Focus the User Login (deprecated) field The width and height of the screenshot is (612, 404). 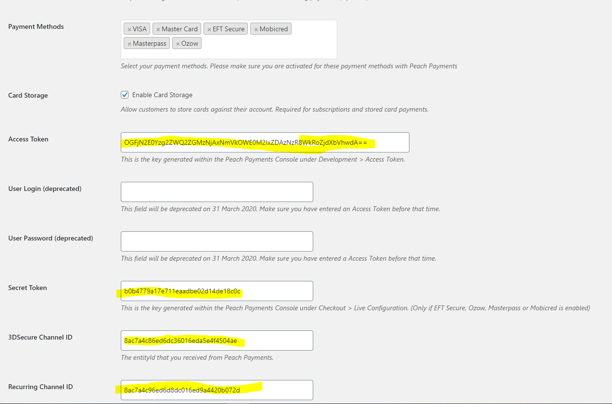click(x=217, y=192)
